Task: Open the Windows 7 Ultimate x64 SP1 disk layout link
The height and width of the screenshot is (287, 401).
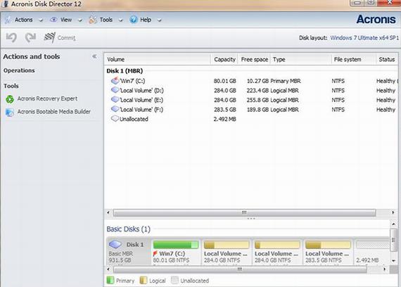Action: (x=364, y=38)
